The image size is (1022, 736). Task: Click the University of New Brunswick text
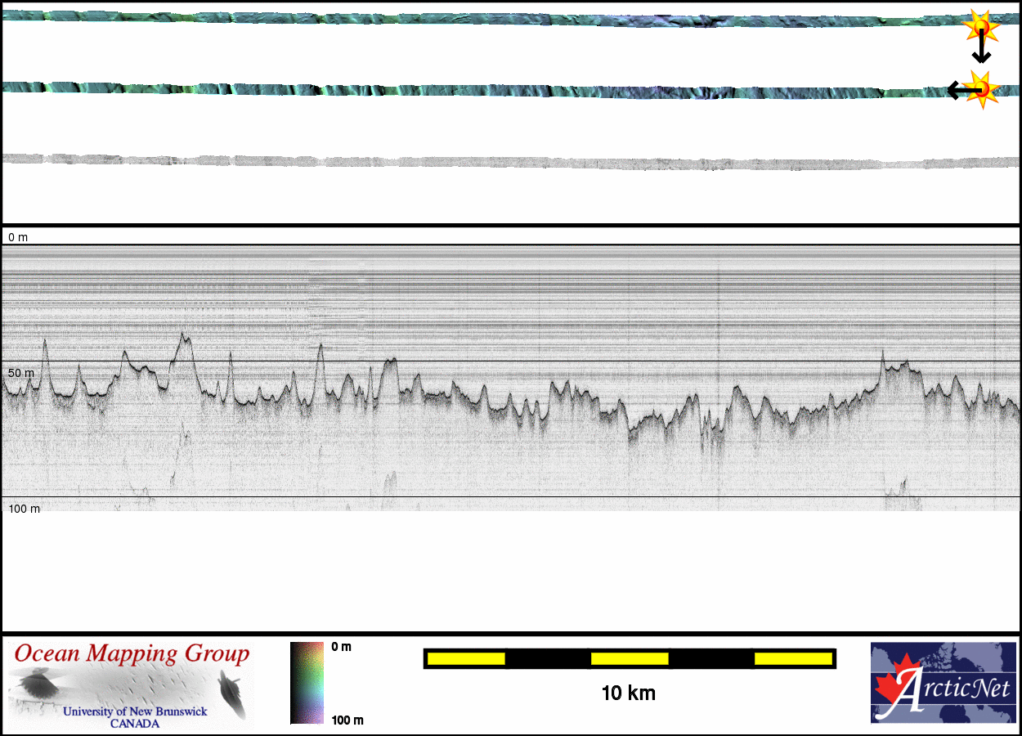coord(135,711)
